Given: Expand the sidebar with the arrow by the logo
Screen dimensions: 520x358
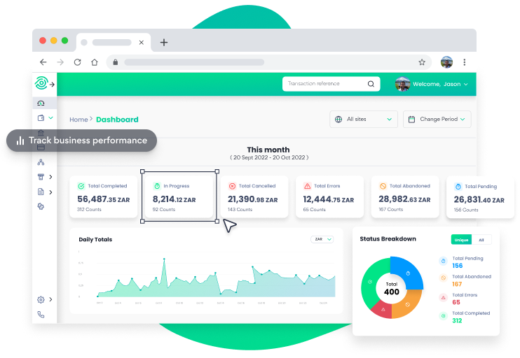Looking at the screenshot, I should coord(52,84).
